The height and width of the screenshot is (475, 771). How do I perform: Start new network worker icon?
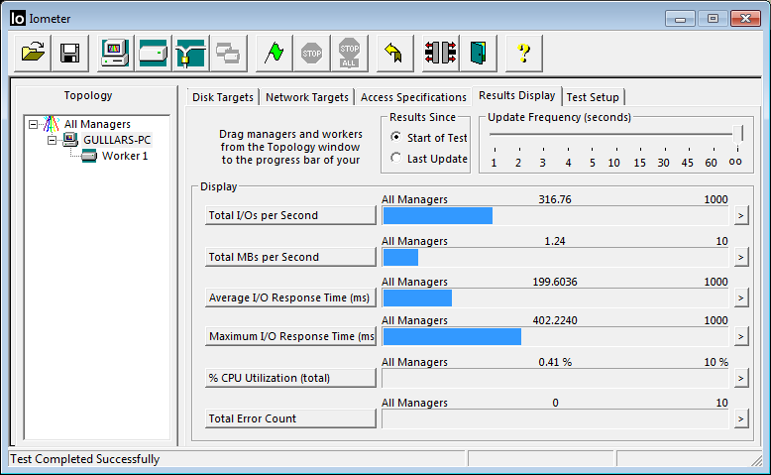point(191,53)
